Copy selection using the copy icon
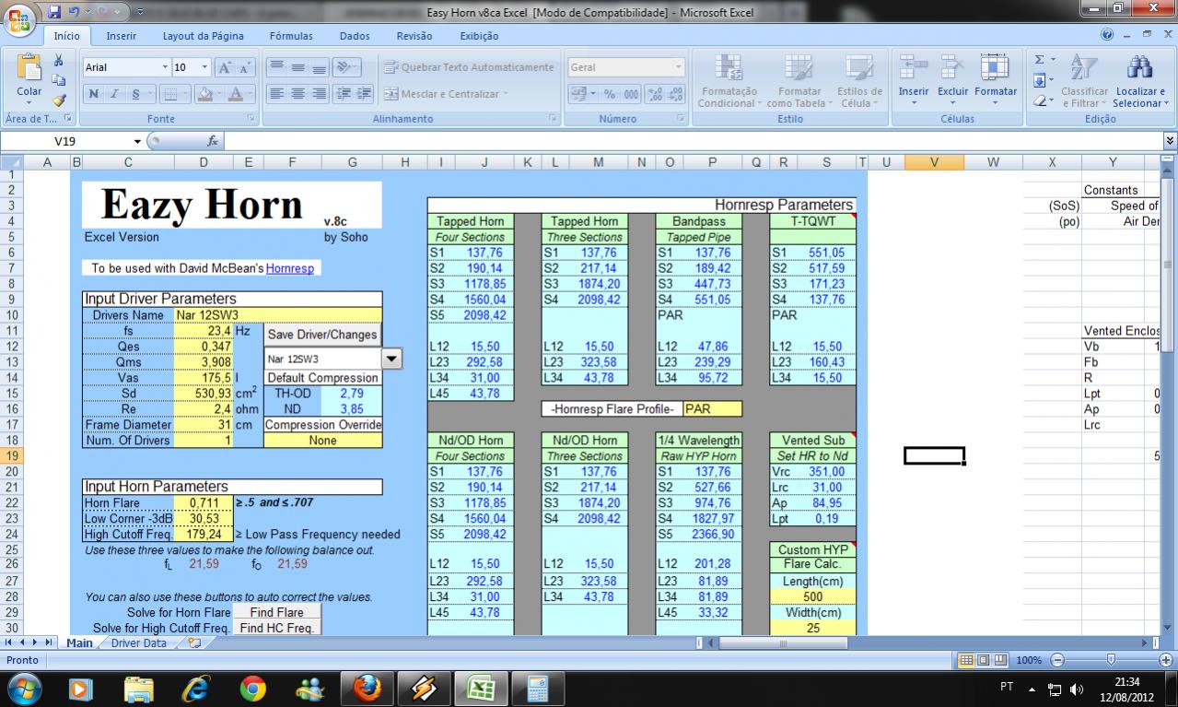This screenshot has width=1178, height=707. tap(58, 80)
